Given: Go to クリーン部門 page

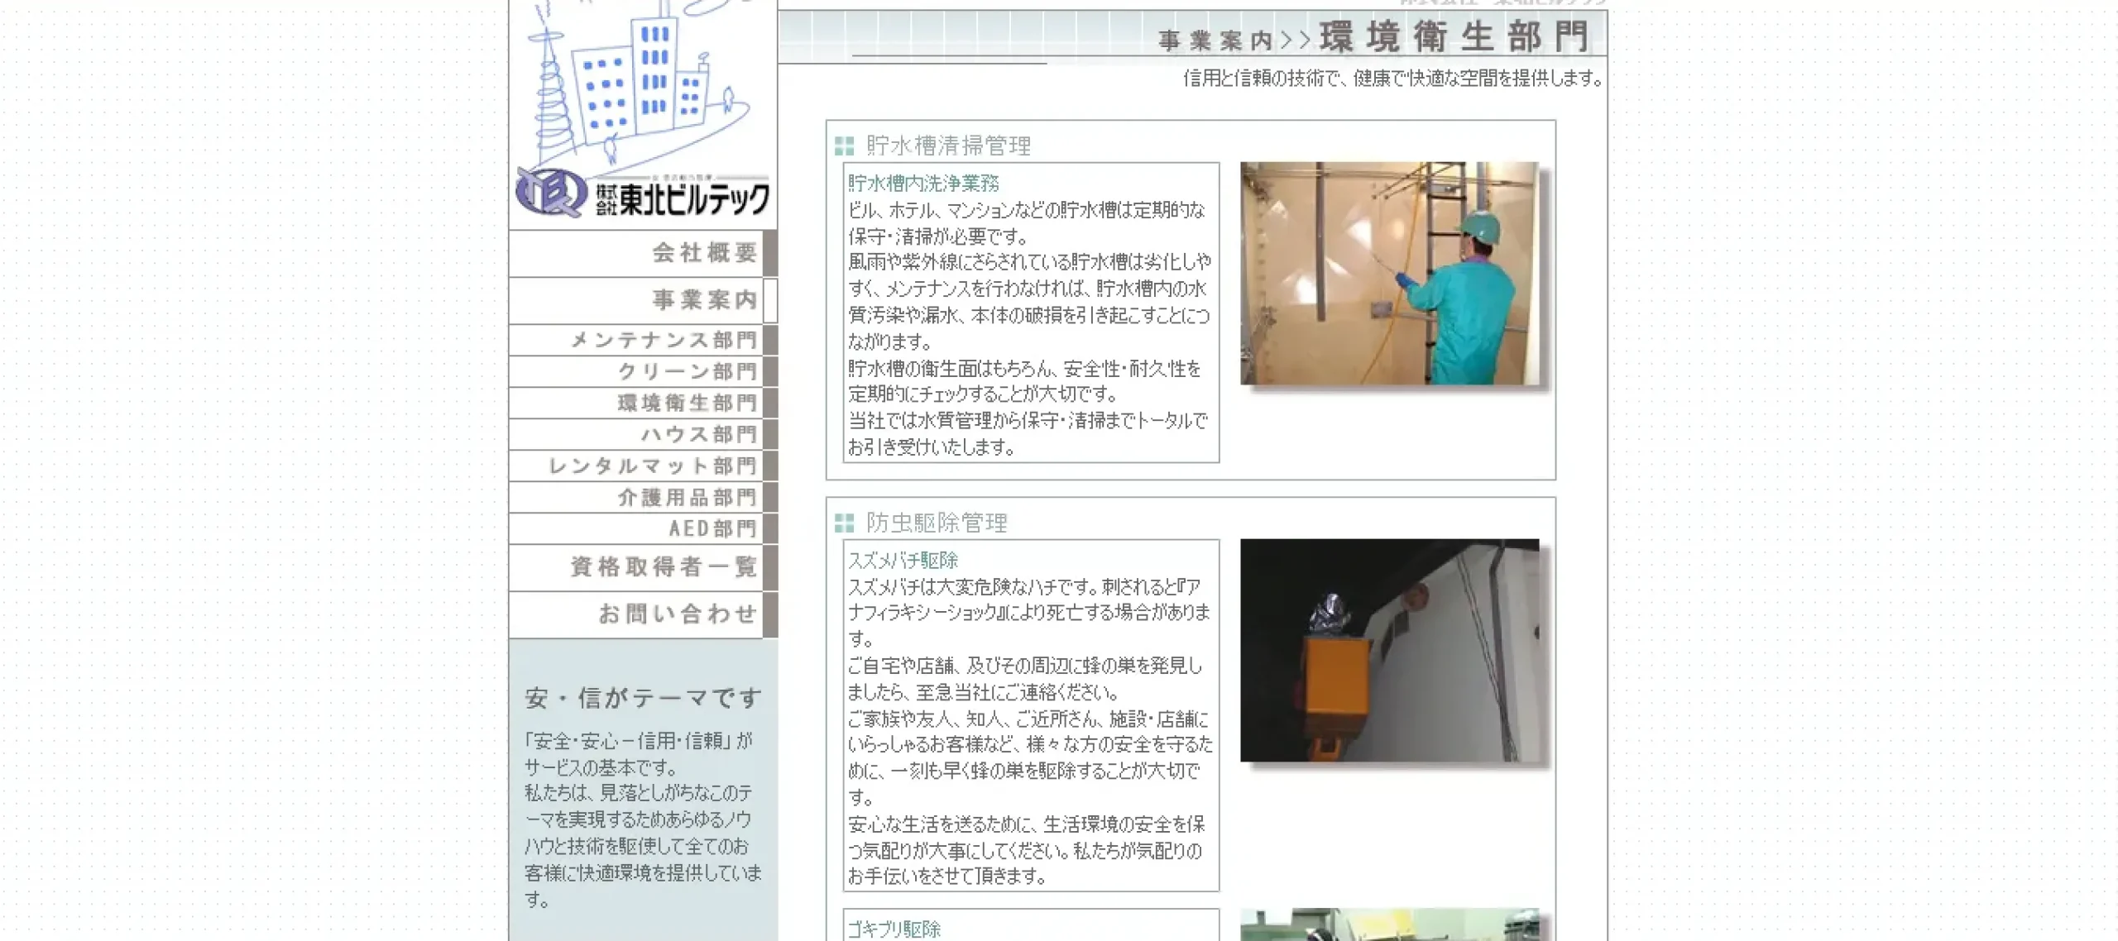Looking at the screenshot, I should click(x=643, y=371).
